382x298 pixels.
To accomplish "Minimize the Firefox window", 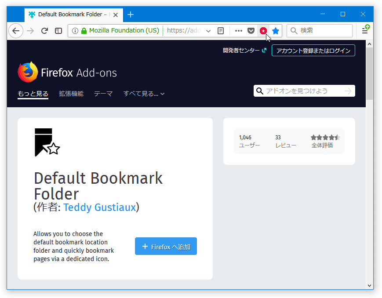I will [x=323, y=14].
